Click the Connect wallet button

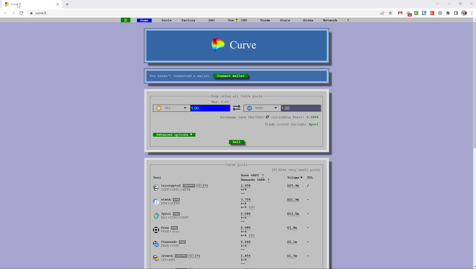coord(230,76)
